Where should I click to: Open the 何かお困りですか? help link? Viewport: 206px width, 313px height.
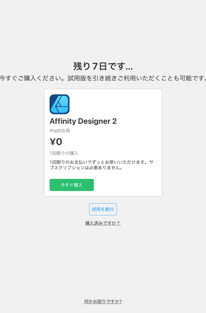tap(103, 302)
